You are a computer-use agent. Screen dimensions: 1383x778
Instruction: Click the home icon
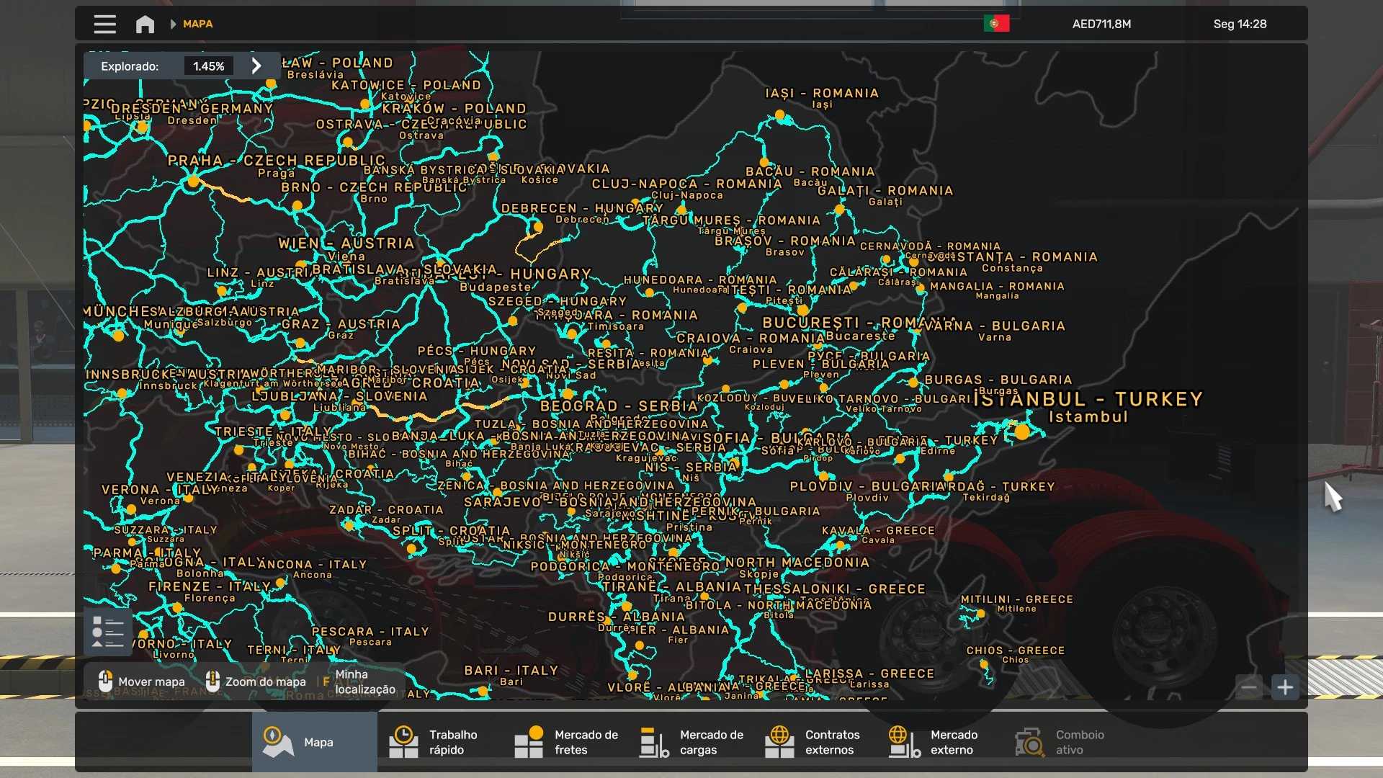(145, 24)
